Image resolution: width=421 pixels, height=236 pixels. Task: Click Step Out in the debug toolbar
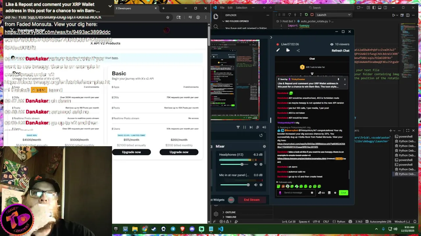pos(301,15)
